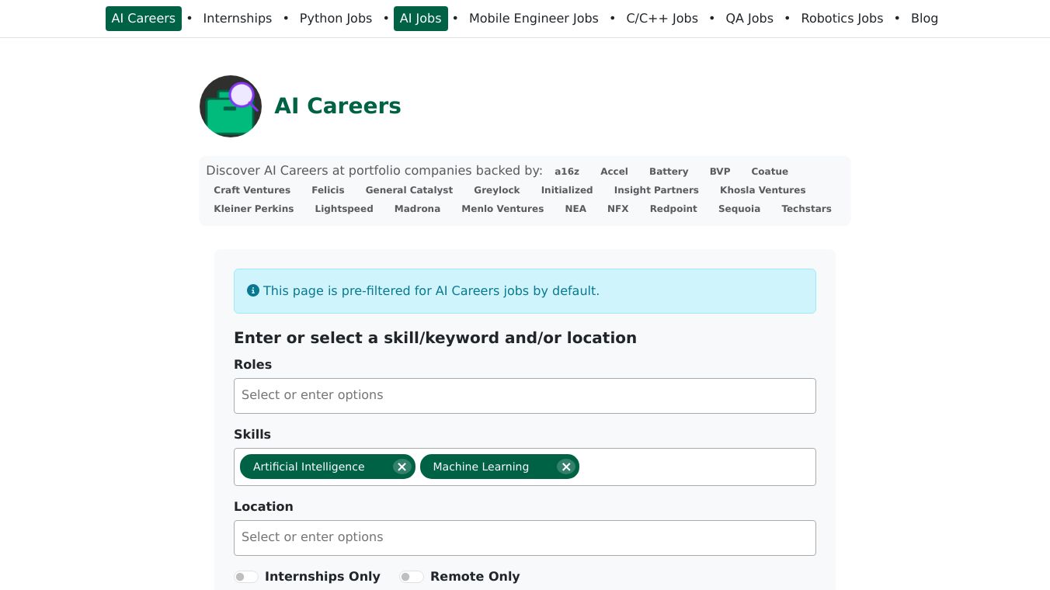The image size is (1050, 590).
Task: Click the AI Careers briefcase logo
Action: (x=231, y=106)
